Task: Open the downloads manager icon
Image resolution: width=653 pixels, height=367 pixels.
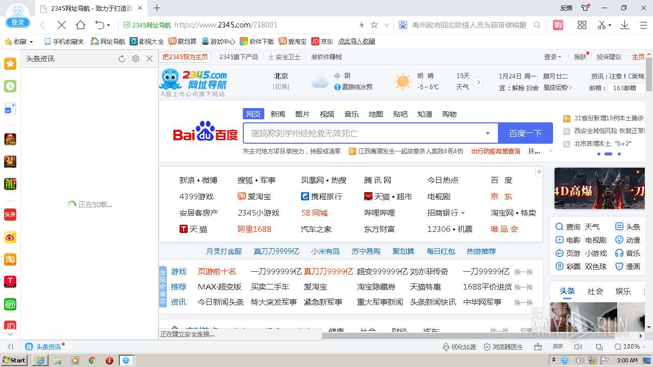Action: click(x=624, y=25)
